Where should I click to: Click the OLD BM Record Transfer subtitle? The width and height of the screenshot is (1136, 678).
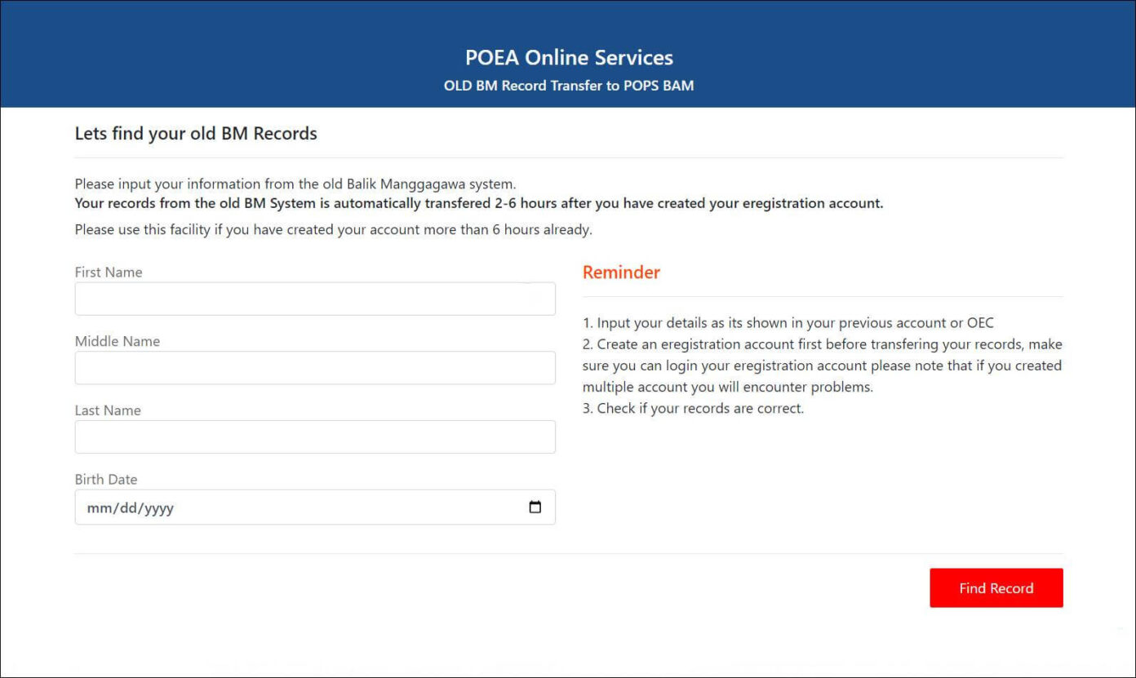pos(568,85)
